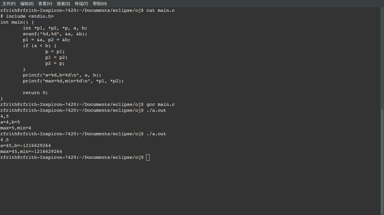
Task: Click the 'int *p1, *p2, *p, a, b;' declaration
Action: 55,28
